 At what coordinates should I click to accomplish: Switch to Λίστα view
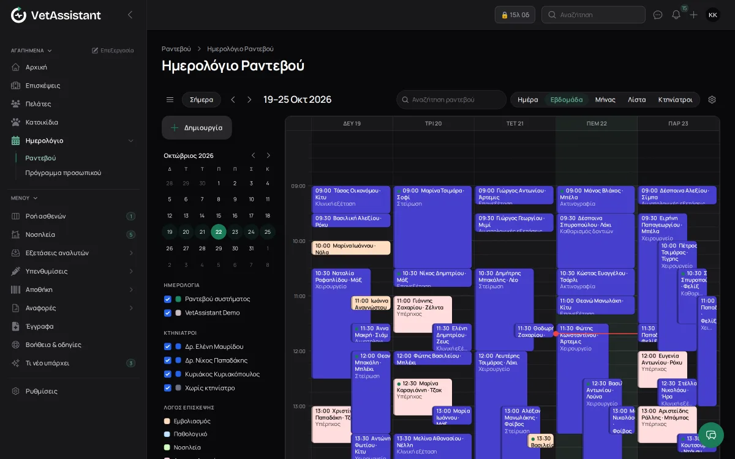click(x=636, y=100)
